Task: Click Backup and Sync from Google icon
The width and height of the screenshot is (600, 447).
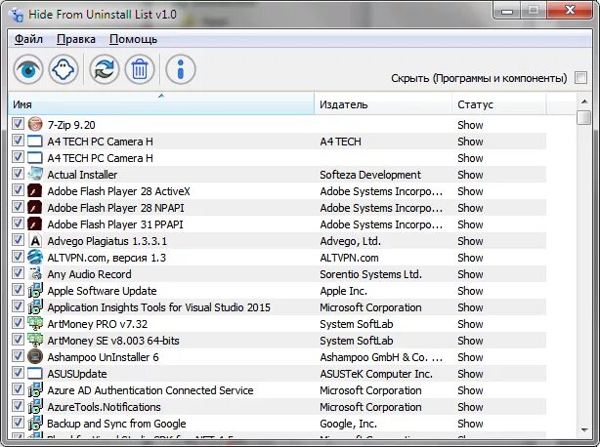Action: [35, 423]
